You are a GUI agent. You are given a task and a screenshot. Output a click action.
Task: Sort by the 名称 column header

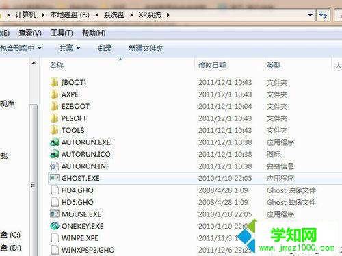click(57, 66)
